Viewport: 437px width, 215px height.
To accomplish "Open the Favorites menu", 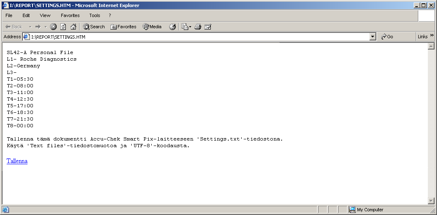I will pyautogui.click(x=70, y=15).
